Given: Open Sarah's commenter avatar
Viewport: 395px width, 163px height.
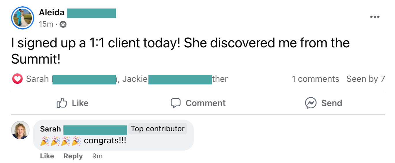Looking at the screenshot, I should pyautogui.click(x=20, y=130).
